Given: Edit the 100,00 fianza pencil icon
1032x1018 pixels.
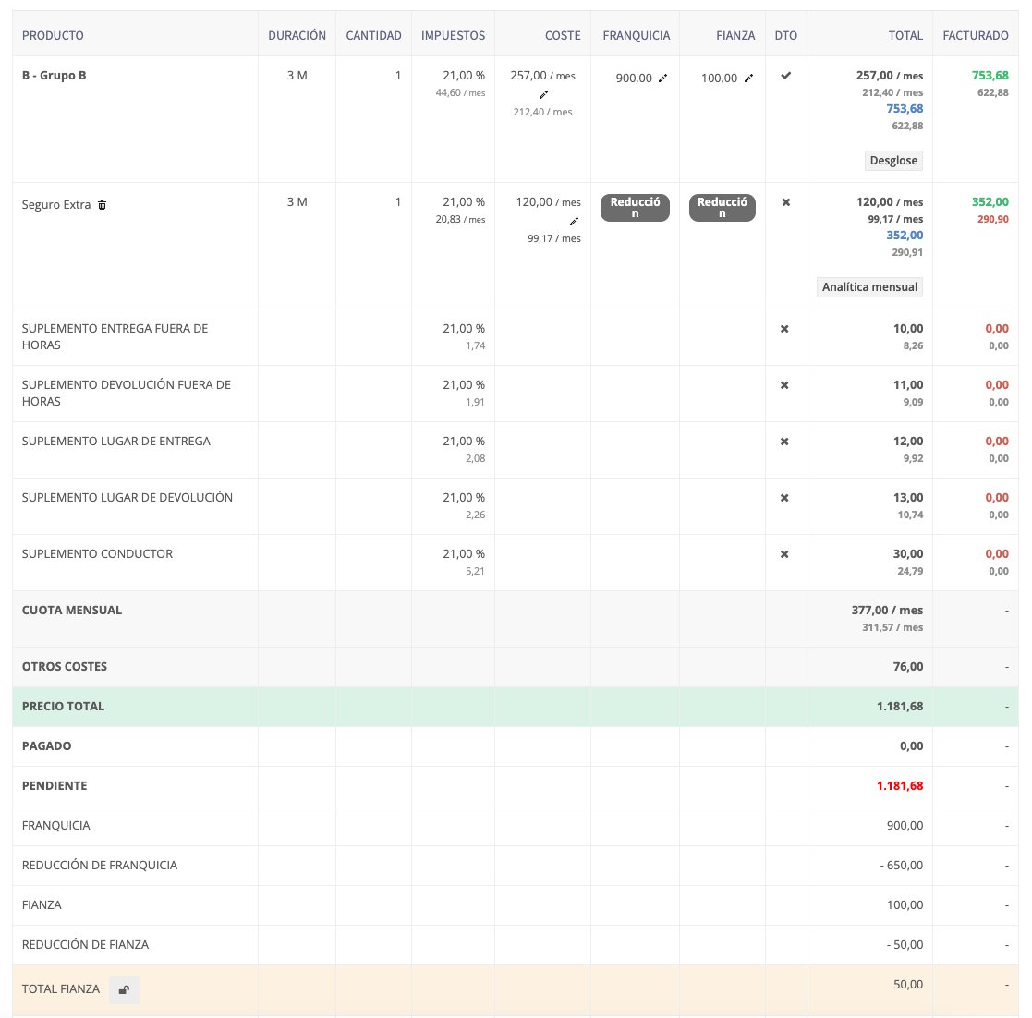Looking at the screenshot, I should click(748, 79).
